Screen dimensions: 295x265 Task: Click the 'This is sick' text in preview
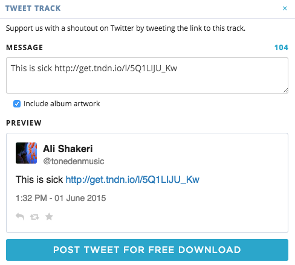pyautogui.click(x=39, y=179)
